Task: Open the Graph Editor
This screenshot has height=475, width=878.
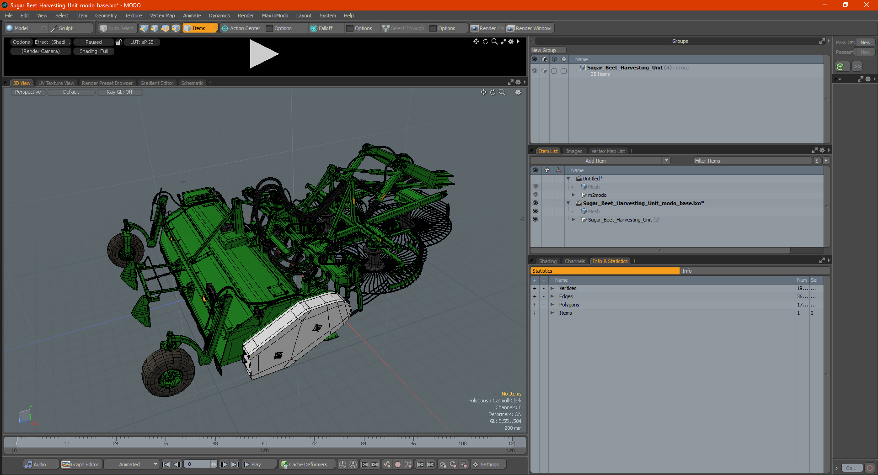Action: (80, 464)
